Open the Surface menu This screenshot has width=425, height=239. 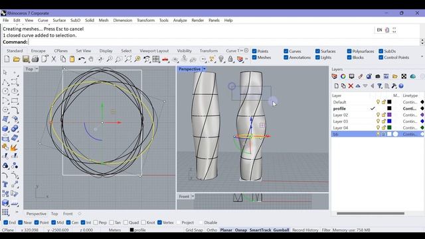[x=59, y=21]
